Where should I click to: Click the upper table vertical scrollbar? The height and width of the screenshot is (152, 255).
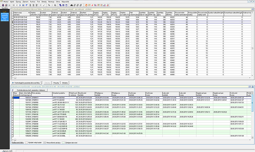click(x=253, y=48)
